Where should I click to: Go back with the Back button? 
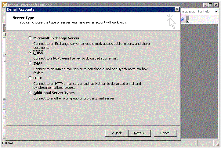pos(117,133)
